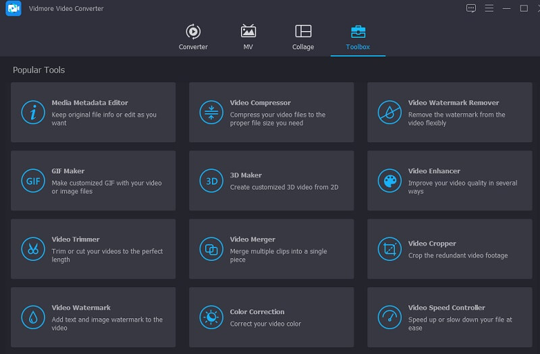Click the Media Metadata Editor info icon
This screenshot has height=354, width=540.
click(x=32, y=113)
